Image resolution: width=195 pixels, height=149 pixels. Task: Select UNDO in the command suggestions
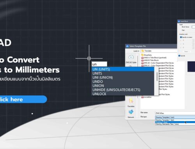[123, 82]
